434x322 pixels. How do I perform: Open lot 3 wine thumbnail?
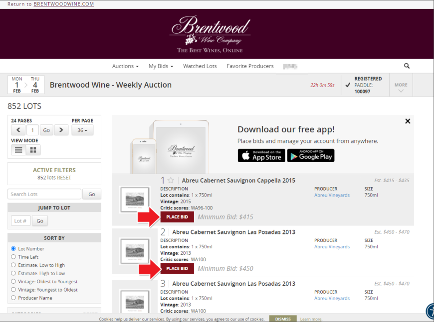click(x=135, y=302)
